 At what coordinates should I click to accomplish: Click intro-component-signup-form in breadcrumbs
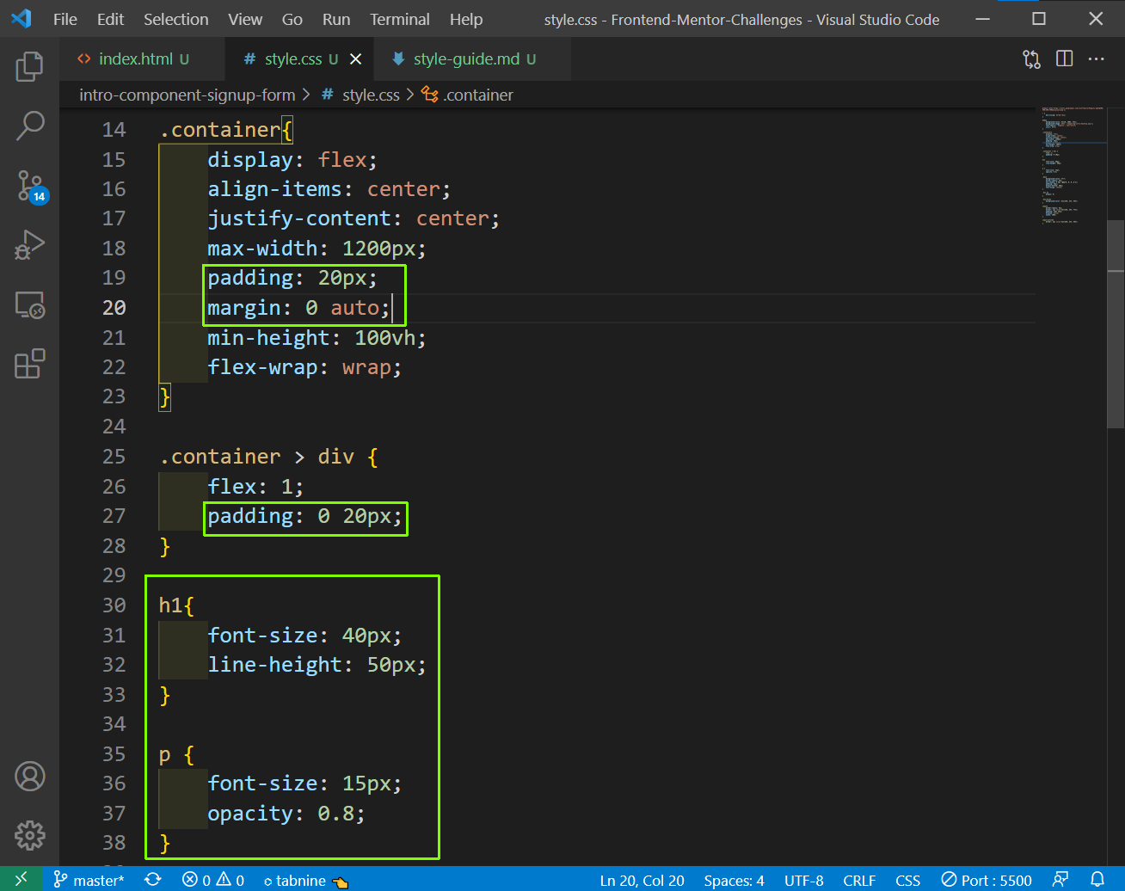(x=187, y=95)
